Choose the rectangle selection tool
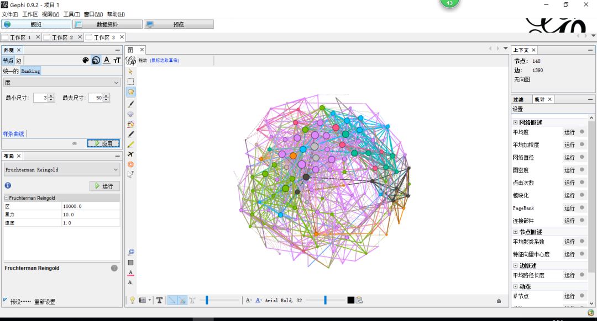The image size is (597, 321). click(130, 82)
